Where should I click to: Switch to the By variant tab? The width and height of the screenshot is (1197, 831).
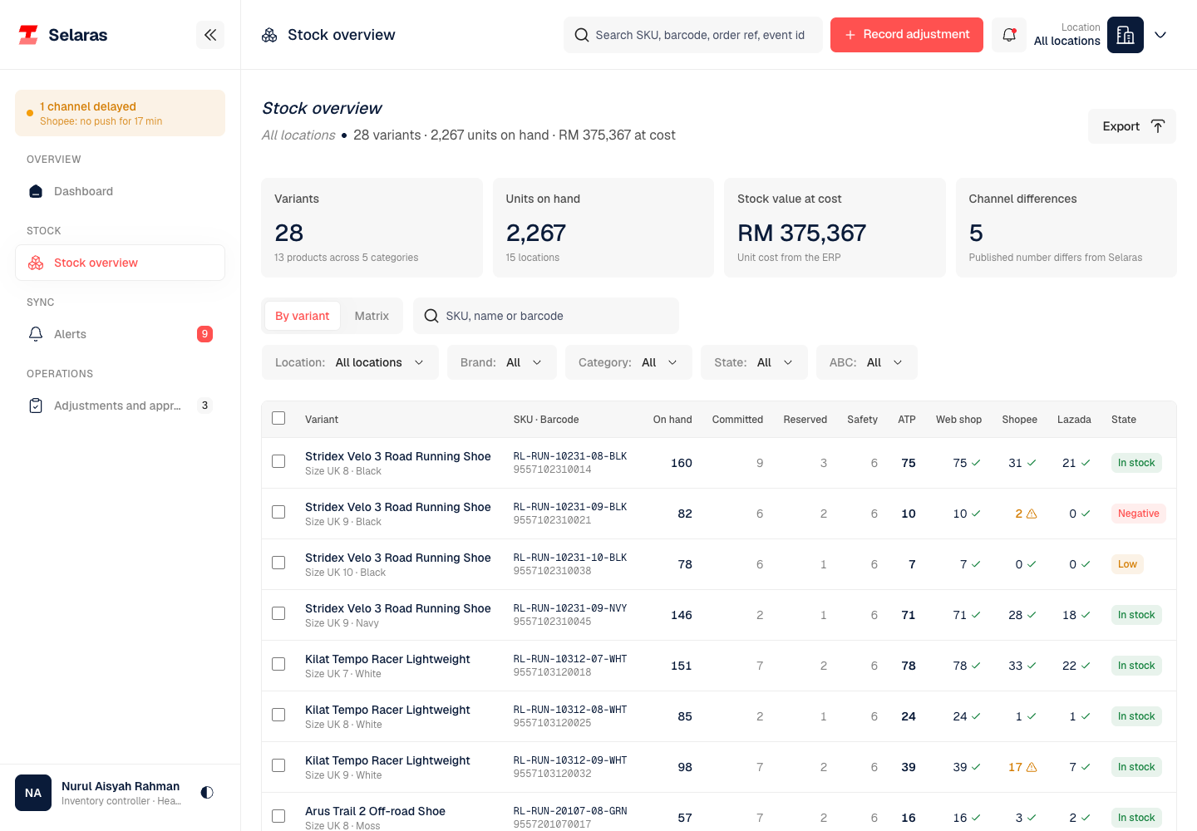303,316
